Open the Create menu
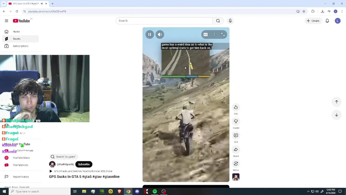The height and width of the screenshot is (195, 346). point(313,21)
